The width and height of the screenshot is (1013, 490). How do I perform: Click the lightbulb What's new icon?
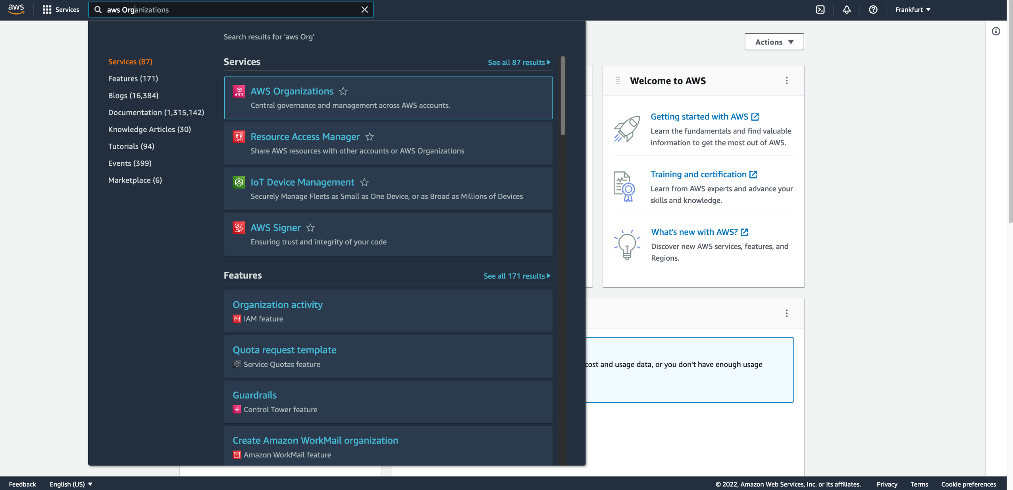[x=627, y=244]
